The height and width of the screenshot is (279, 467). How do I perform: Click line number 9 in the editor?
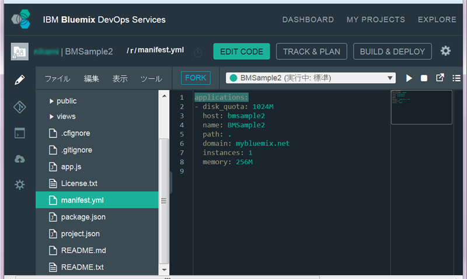182,171
